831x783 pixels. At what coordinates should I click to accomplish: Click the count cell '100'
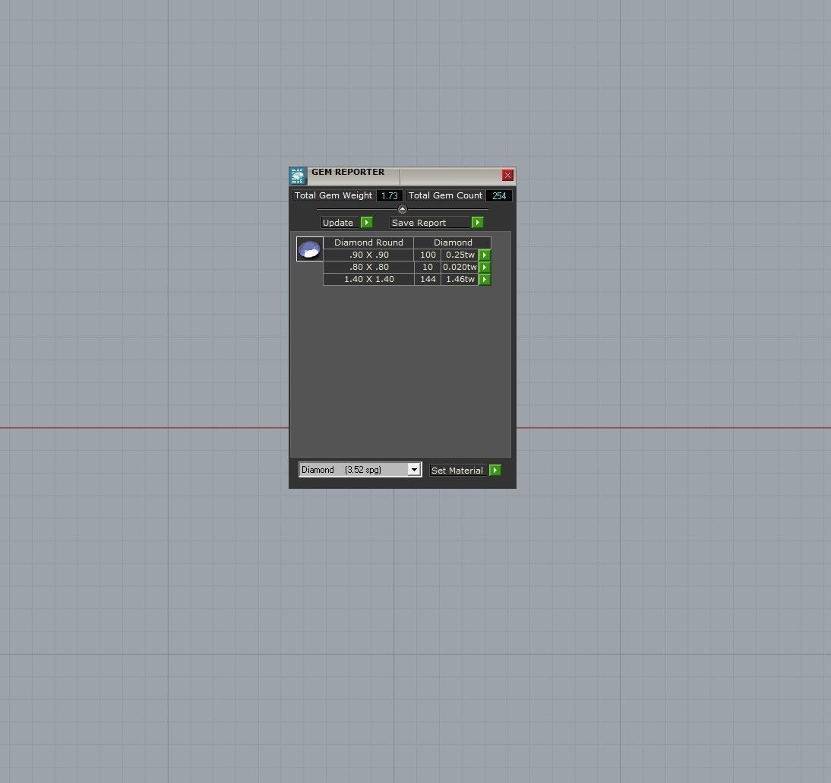428,255
